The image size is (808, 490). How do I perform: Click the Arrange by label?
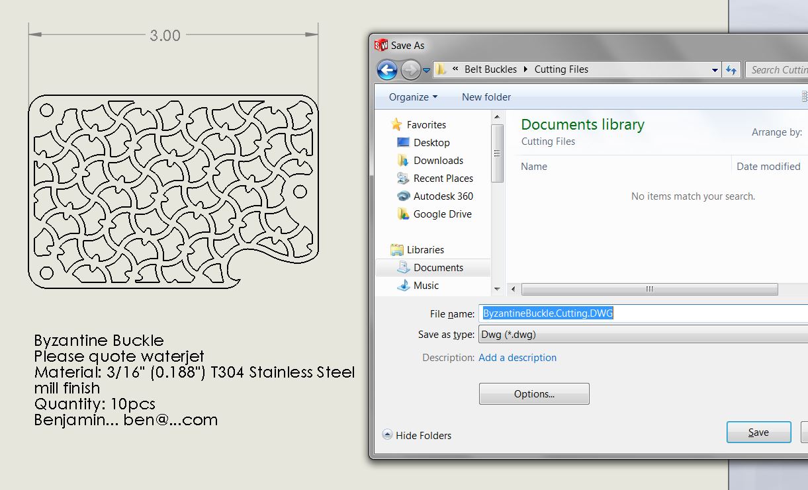pyautogui.click(x=777, y=132)
